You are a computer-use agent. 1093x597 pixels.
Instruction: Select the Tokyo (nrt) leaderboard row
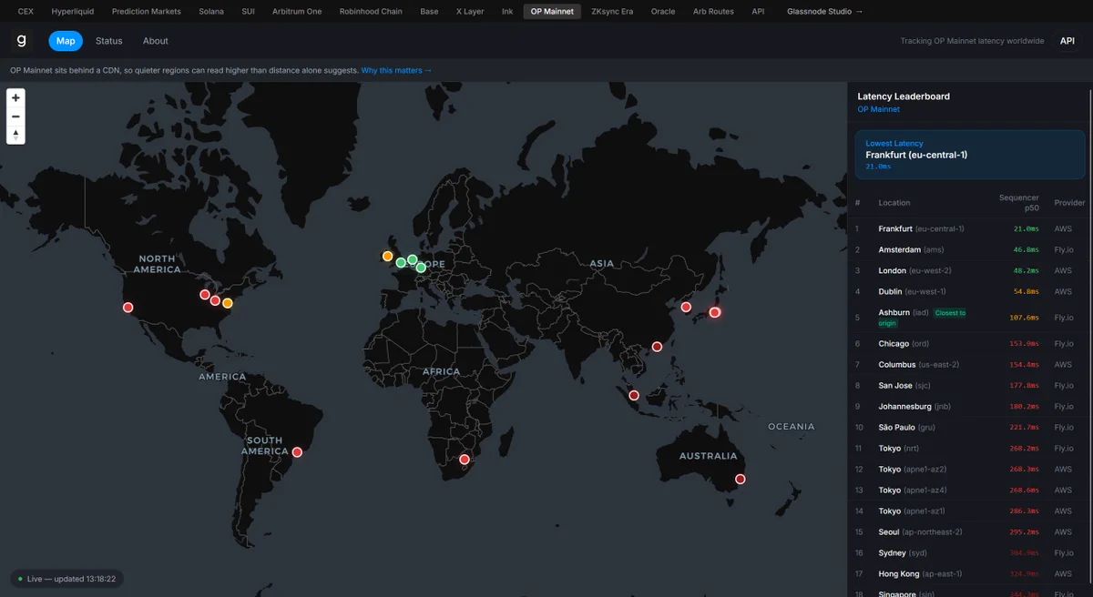tap(970, 448)
